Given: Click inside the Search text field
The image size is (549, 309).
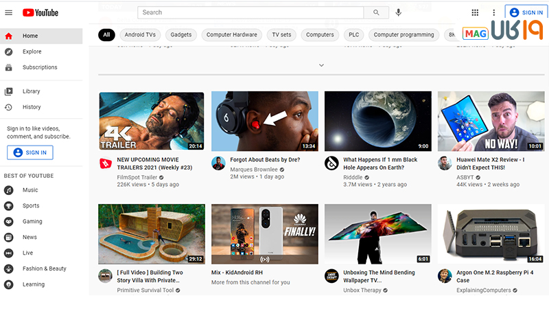Looking at the screenshot, I should click(250, 12).
